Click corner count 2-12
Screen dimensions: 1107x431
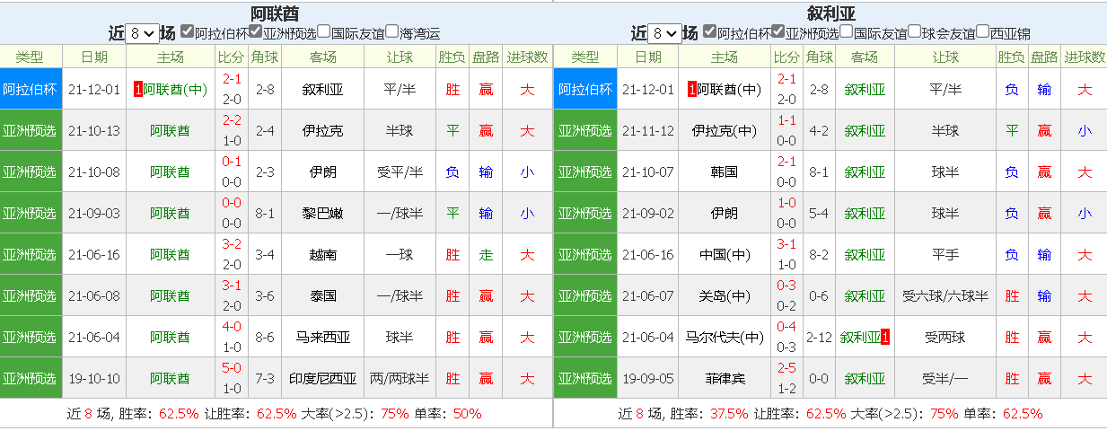819,338
